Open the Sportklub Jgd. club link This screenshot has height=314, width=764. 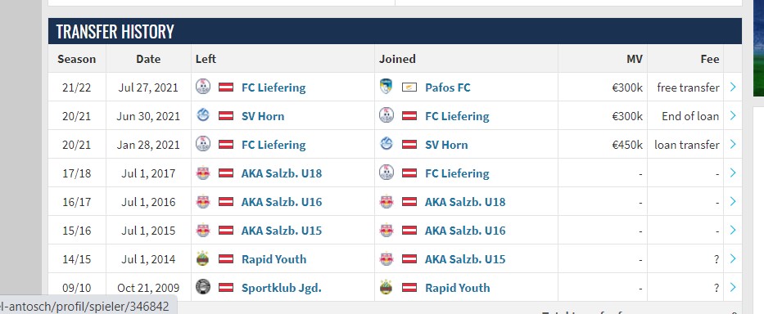click(282, 288)
